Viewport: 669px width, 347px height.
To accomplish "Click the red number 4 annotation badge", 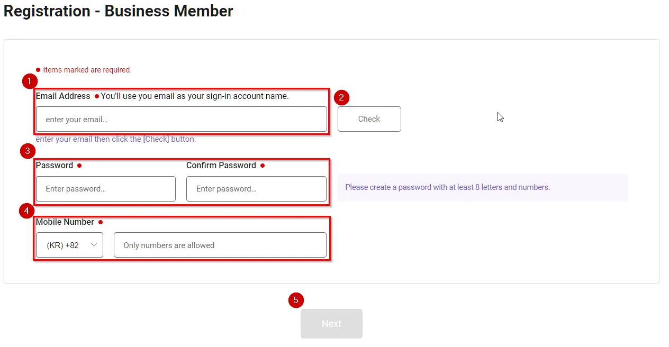I will (26, 212).
